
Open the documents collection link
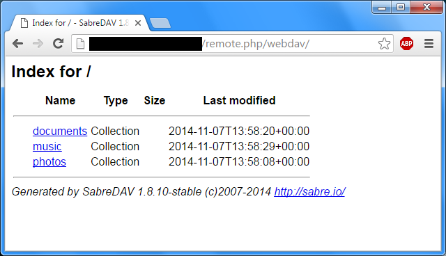coord(60,131)
